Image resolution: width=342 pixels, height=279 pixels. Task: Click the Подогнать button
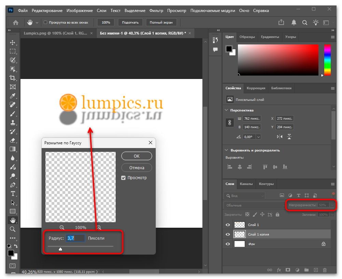click(130, 22)
